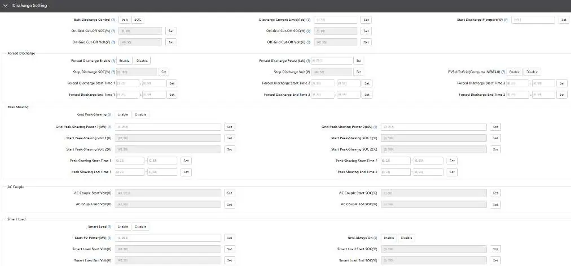Open help icon for On-Grid Cut-Off SOC(%)
The height and width of the screenshot is (266, 571).
pos(113,32)
